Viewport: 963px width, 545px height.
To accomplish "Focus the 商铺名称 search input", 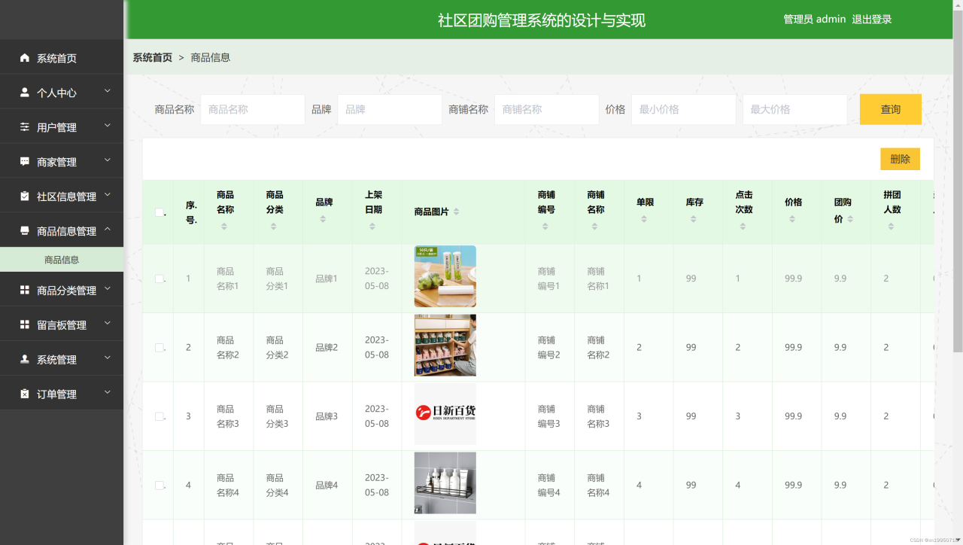I will click(546, 109).
